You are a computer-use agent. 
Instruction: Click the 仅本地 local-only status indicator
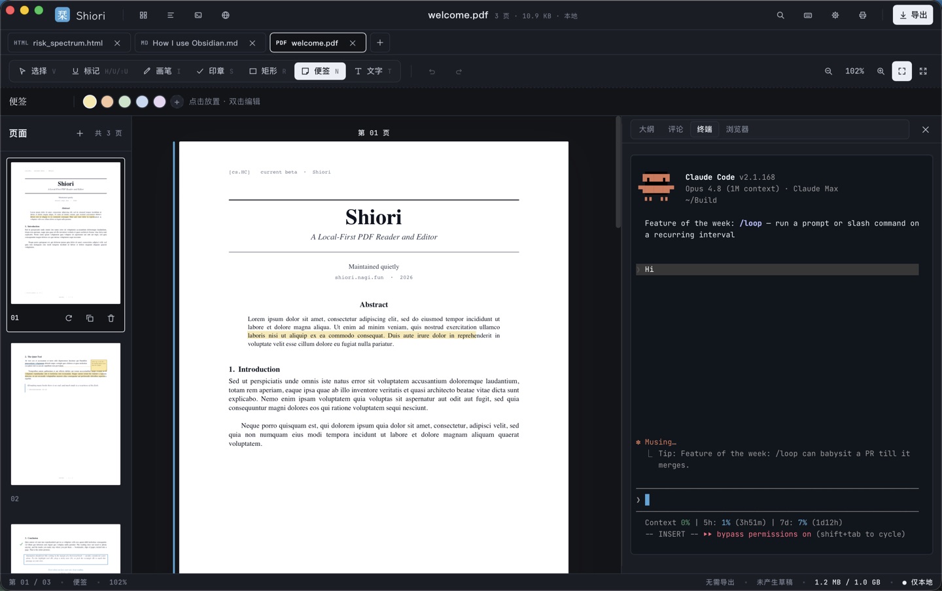click(x=917, y=583)
